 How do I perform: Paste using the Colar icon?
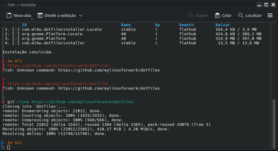(217, 15)
